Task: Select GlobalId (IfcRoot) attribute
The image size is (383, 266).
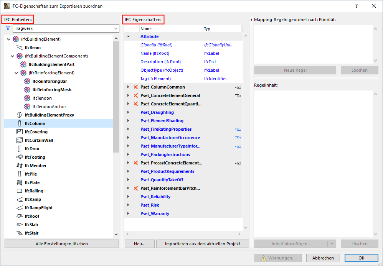Action: point(183,45)
